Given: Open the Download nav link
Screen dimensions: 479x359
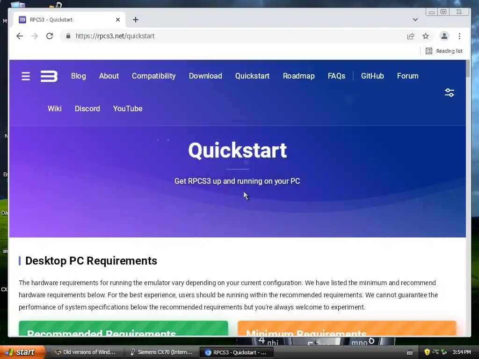Looking at the screenshot, I should coord(205,76).
